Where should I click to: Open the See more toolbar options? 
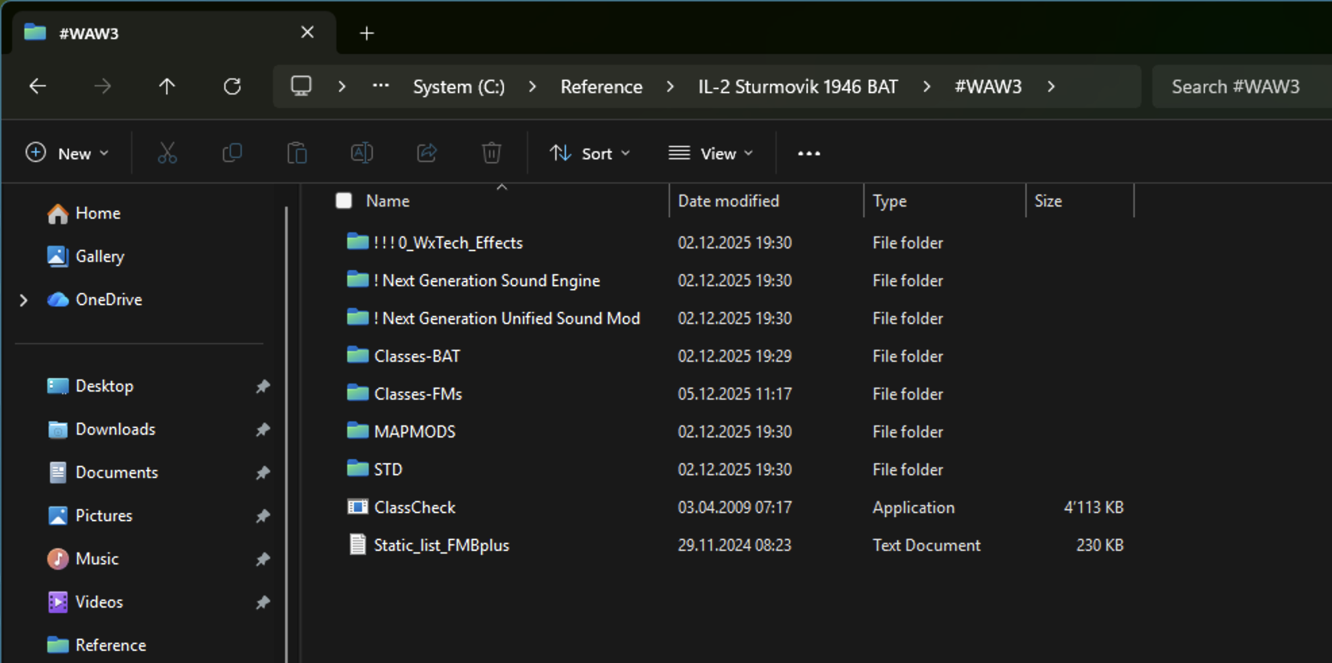click(x=809, y=154)
